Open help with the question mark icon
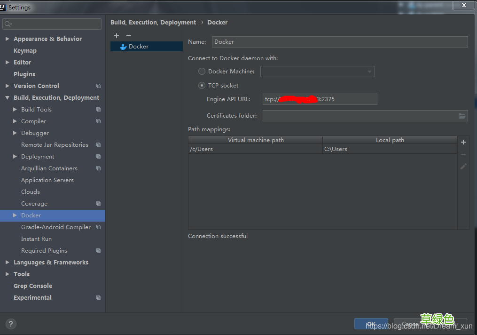Image resolution: width=477 pixels, height=335 pixels. [x=10, y=324]
